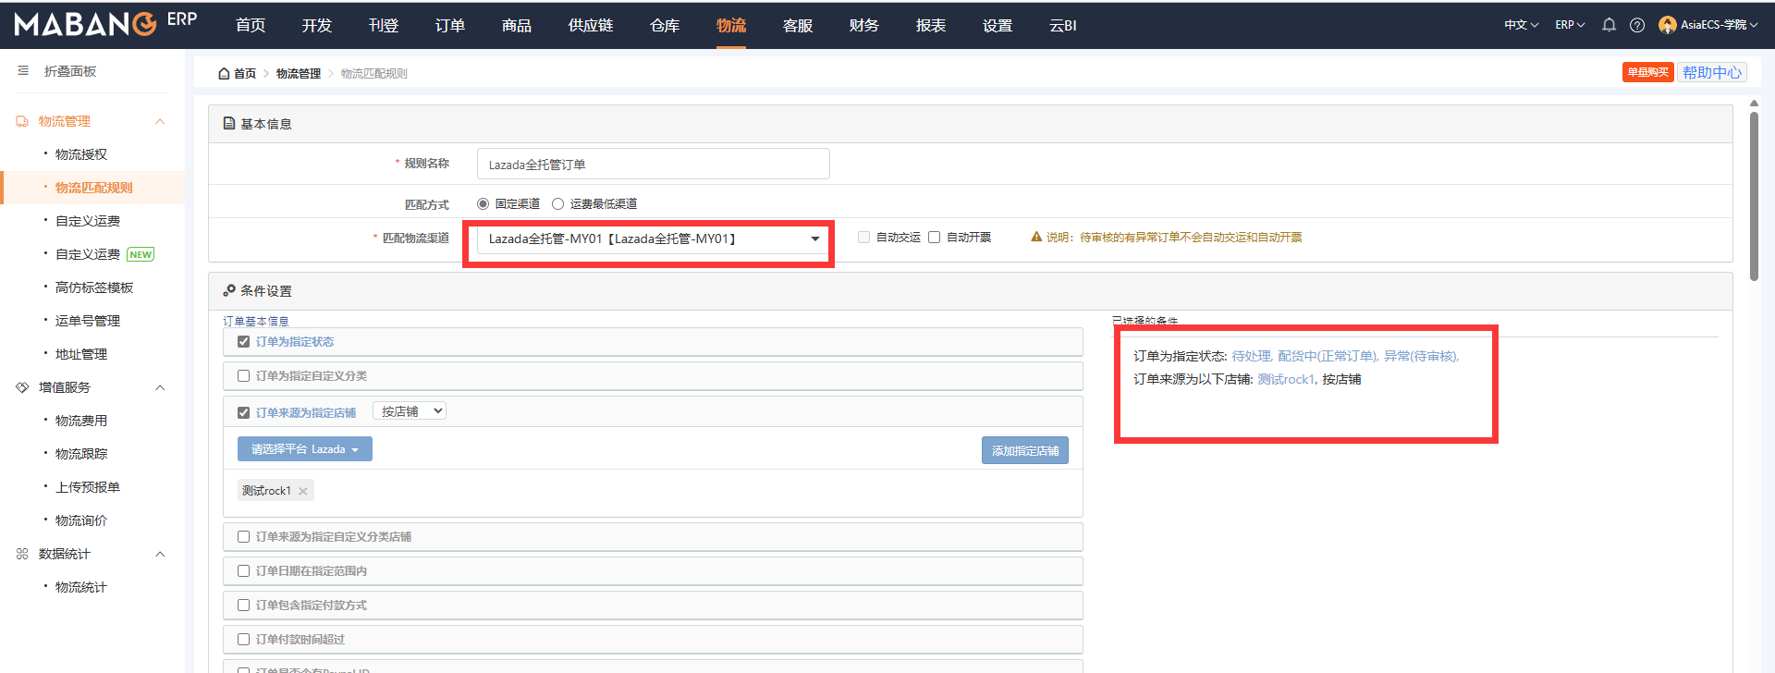Check 订单付款时间超过 checkbox
The height and width of the screenshot is (673, 1775).
[x=244, y=639]
